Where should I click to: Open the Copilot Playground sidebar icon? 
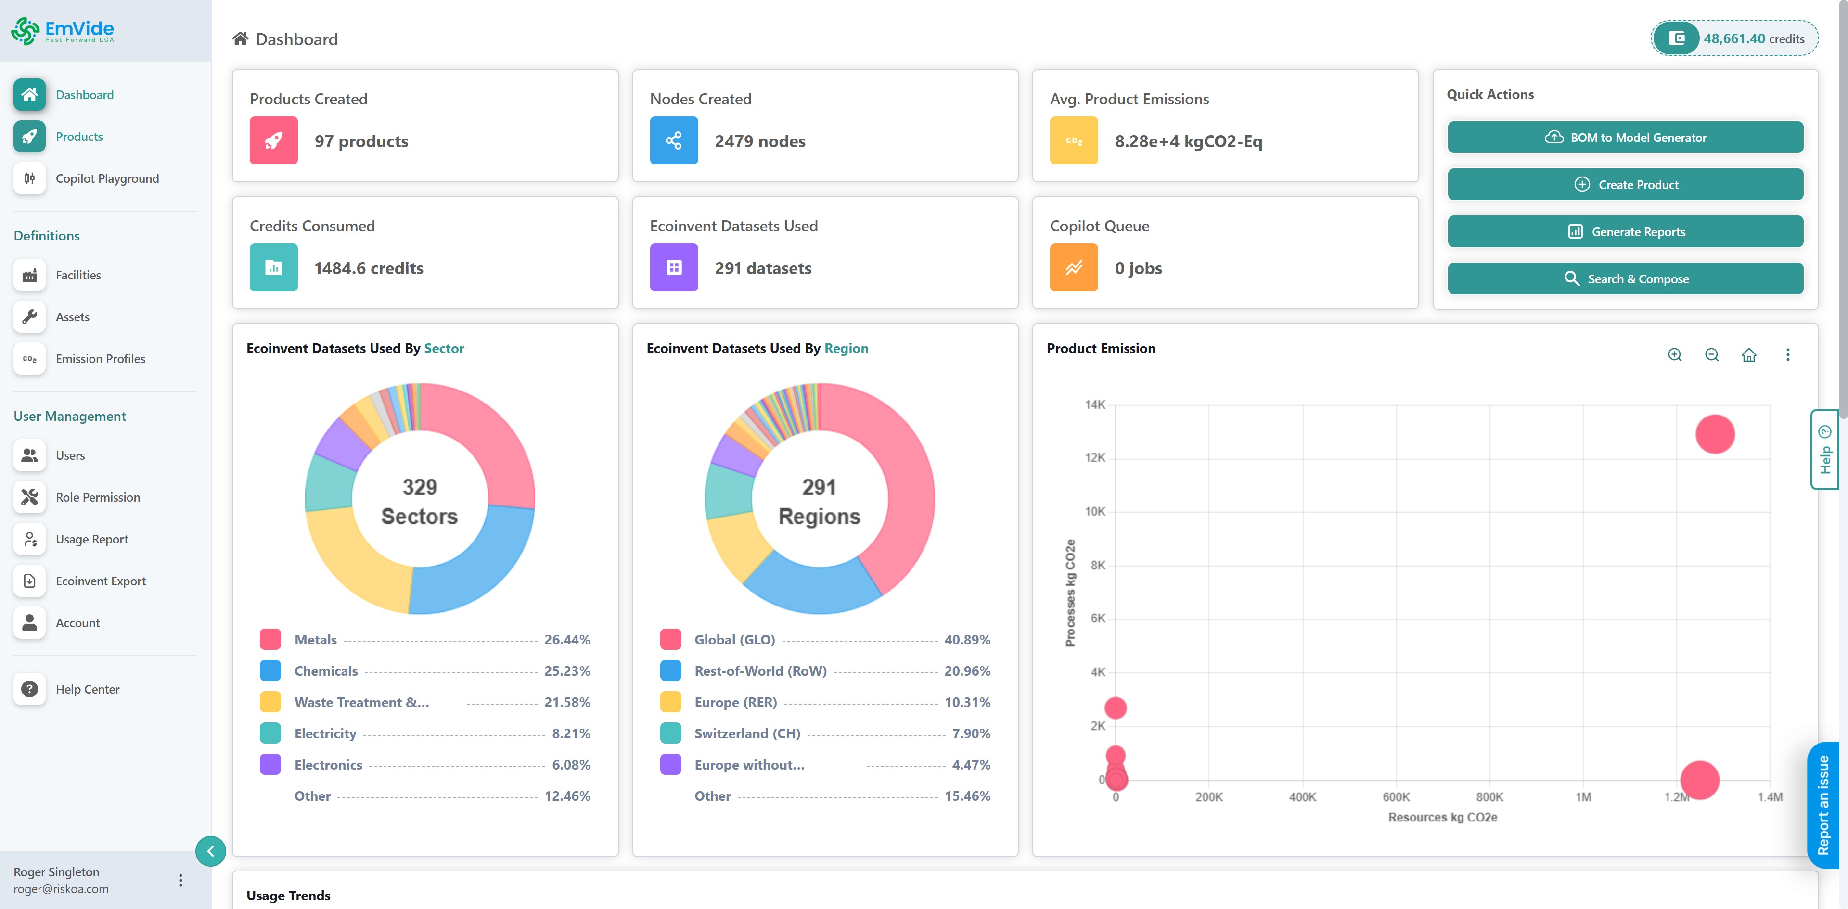point(29,178)
